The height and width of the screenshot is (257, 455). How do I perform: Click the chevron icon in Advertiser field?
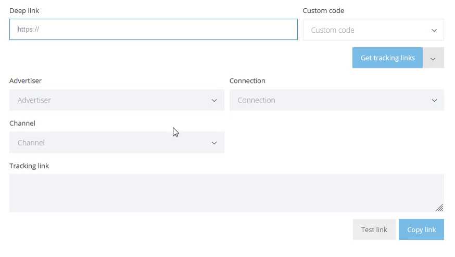pos(214,100)
